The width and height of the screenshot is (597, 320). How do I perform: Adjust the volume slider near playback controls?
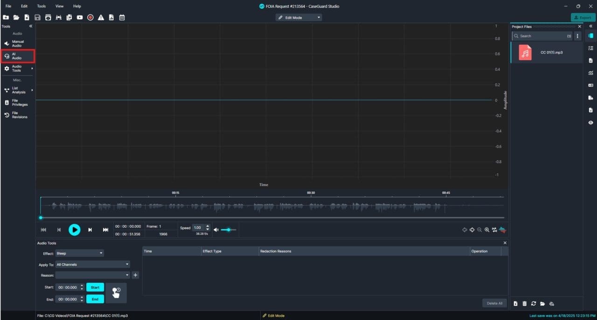pos(228,230)
